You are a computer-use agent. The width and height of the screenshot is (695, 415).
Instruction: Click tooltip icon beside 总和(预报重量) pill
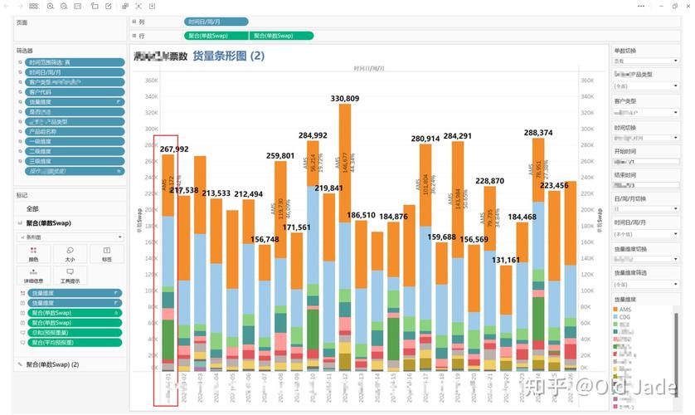[x=22, y=333]
